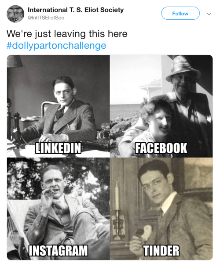Screen dimensions: 220x263
Task: Click the ink bottle on the desk
Action: (106, 130)
